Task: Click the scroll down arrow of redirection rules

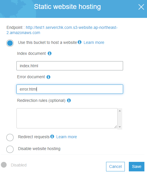Action: pos(120,127)
